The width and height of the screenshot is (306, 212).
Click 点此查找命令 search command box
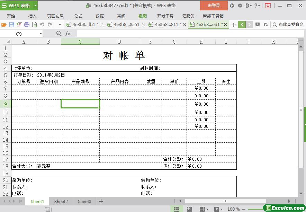288,25
